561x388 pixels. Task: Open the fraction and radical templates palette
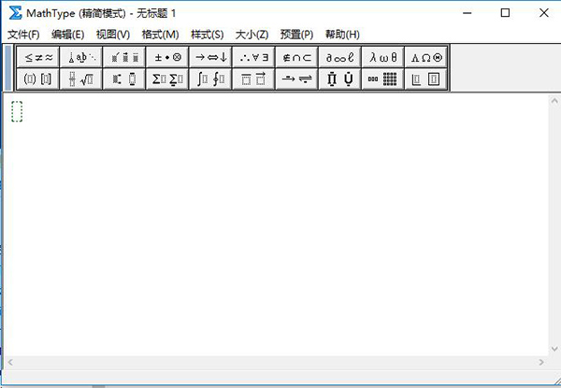[81, 79]
